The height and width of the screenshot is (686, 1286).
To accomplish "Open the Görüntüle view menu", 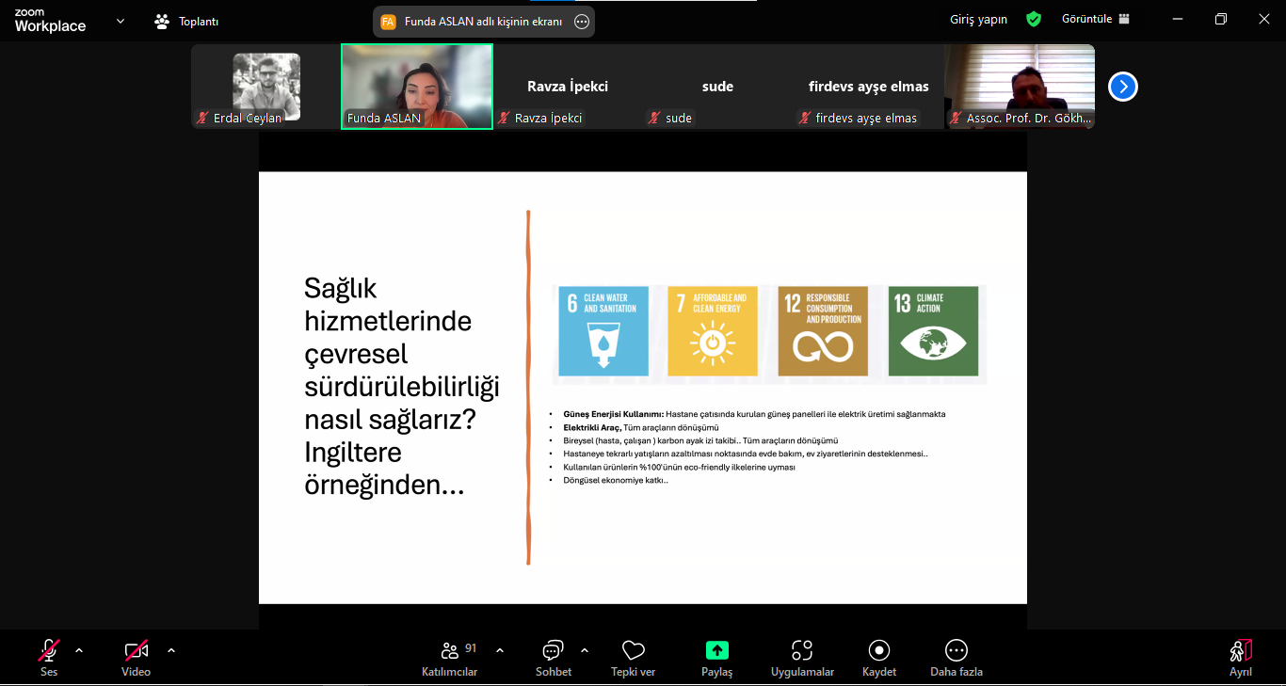I will point(1096,19).
